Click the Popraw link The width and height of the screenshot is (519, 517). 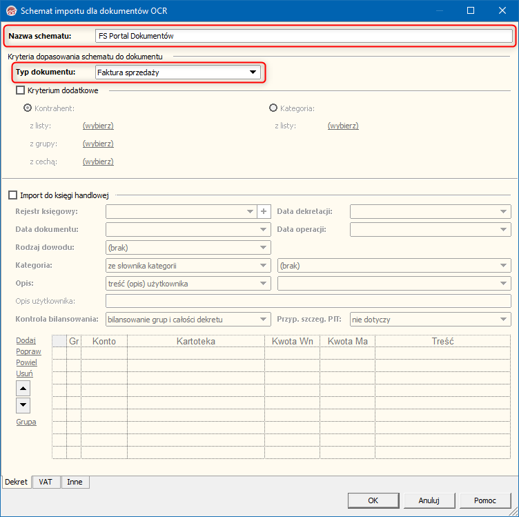[x=28, y=351]
